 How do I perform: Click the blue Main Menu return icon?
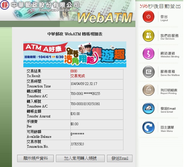148,127
